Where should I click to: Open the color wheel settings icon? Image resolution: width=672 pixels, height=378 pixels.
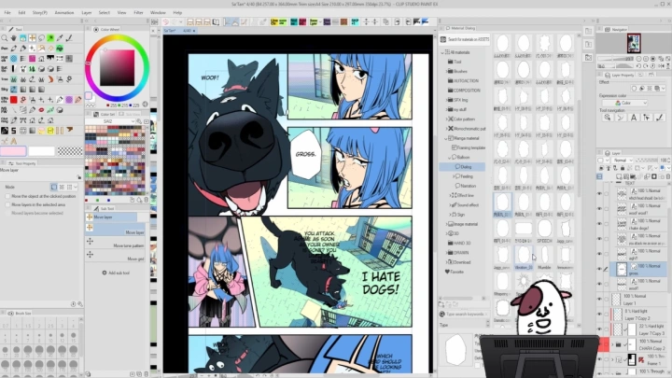tap(146, 105)
